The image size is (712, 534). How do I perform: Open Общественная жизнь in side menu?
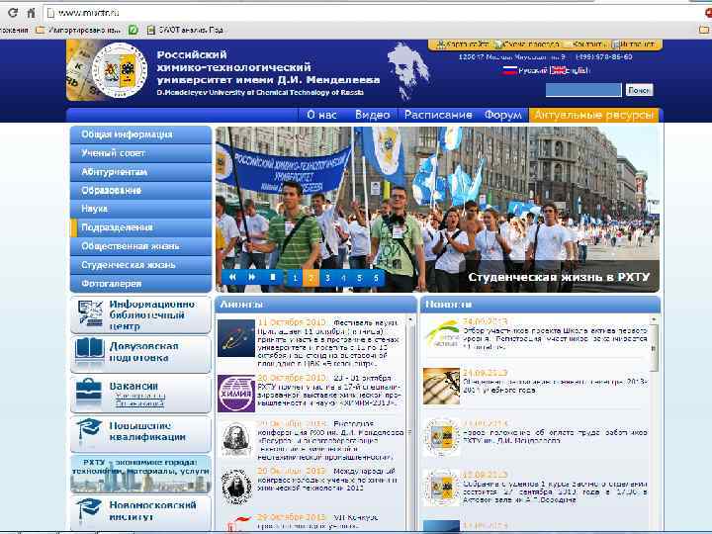point(140,246)
